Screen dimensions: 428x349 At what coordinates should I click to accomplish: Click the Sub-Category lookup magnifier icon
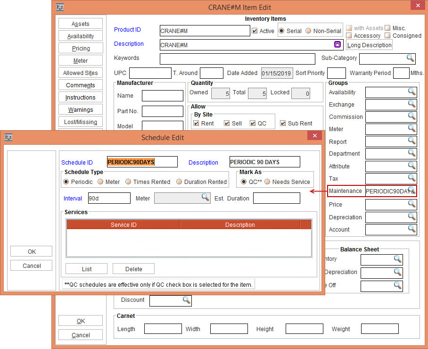411,58
